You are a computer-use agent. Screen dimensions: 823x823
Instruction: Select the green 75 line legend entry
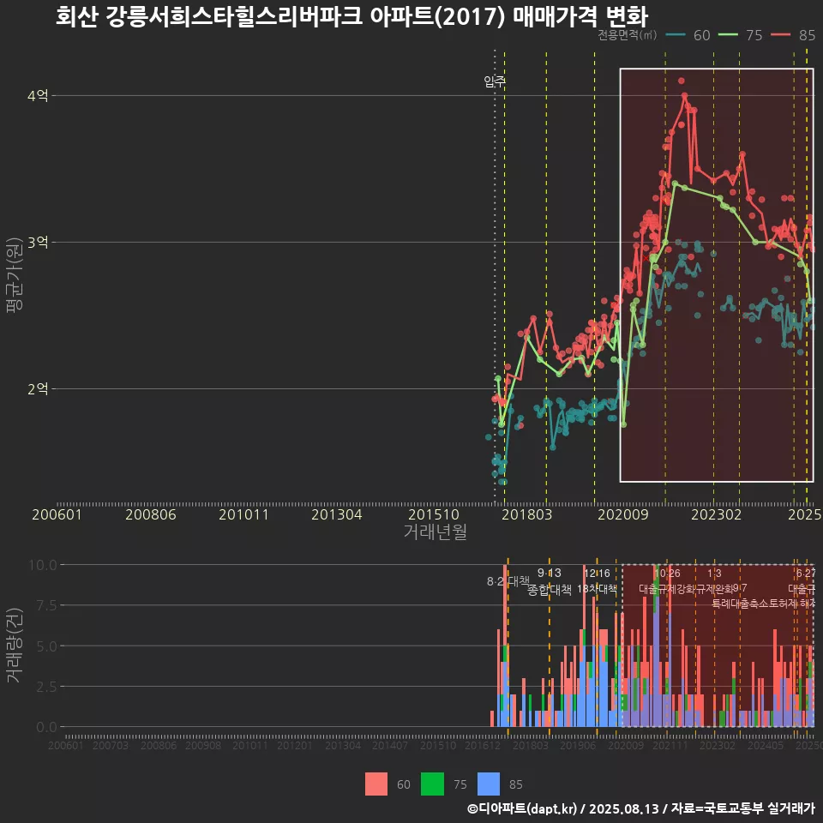click(740, 35)
